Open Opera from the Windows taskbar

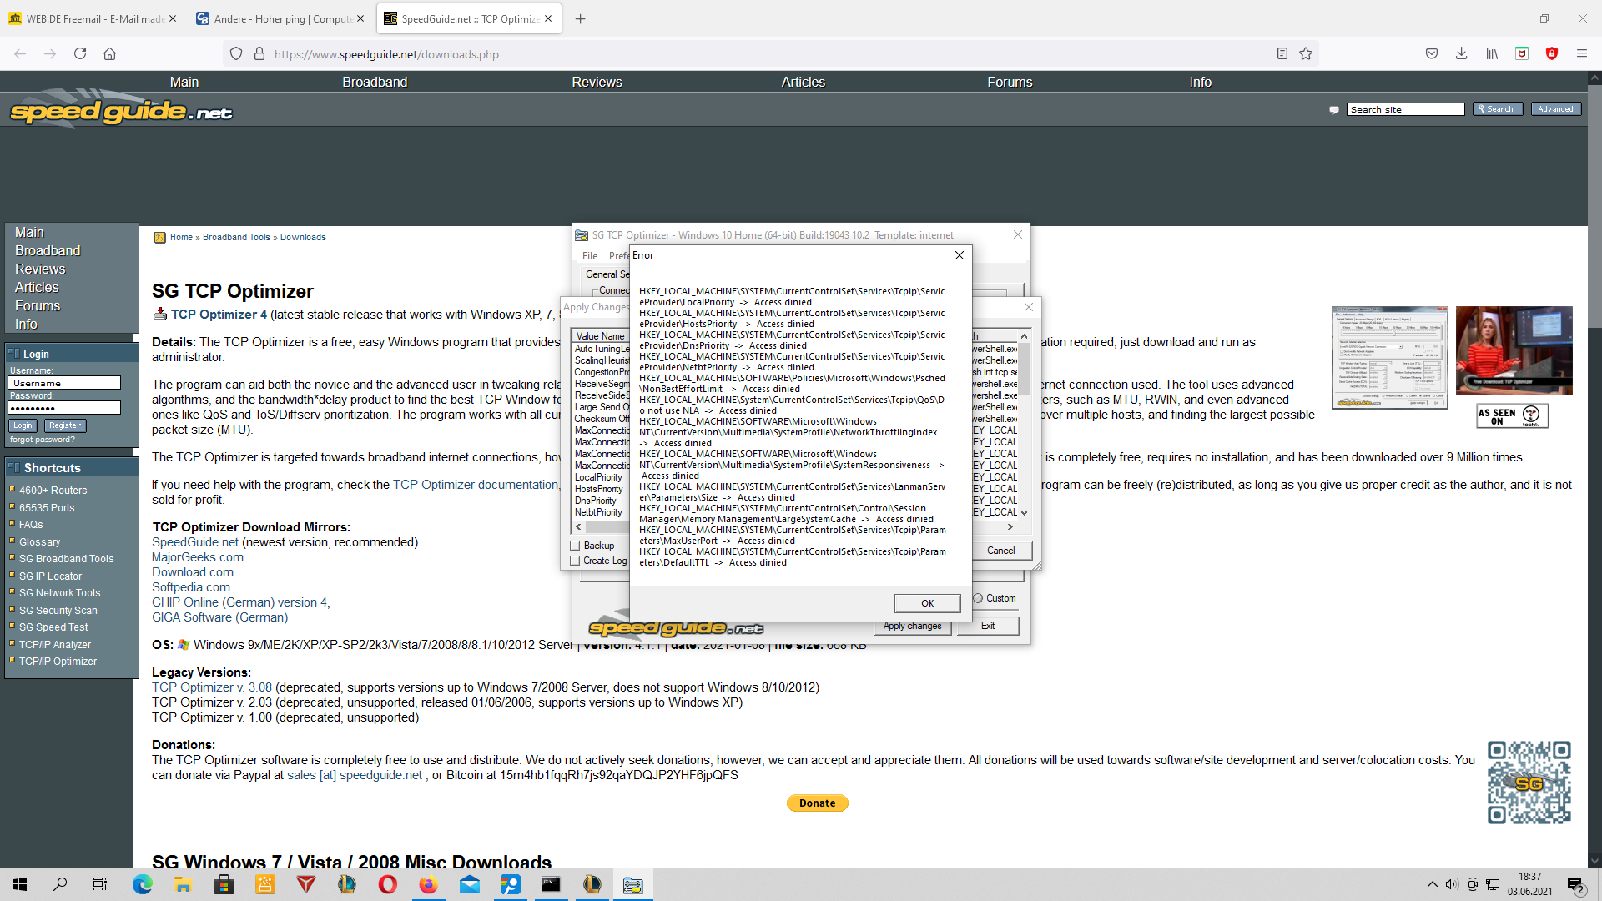(388, 884)
